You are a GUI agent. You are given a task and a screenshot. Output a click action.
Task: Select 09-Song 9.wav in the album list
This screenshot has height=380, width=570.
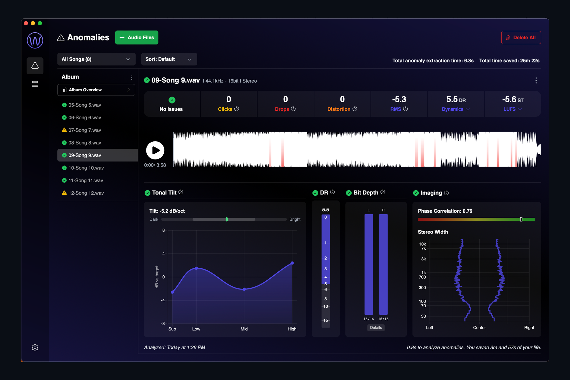click(x=97, y=155)
